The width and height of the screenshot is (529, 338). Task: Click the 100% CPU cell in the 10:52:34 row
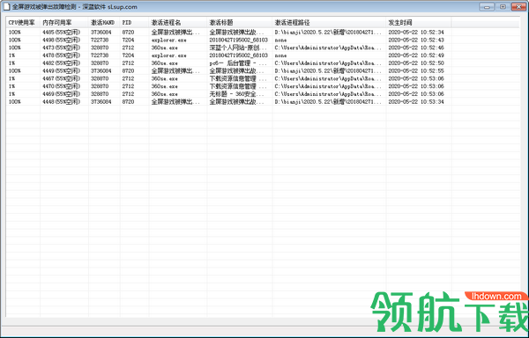pos(14,33)
